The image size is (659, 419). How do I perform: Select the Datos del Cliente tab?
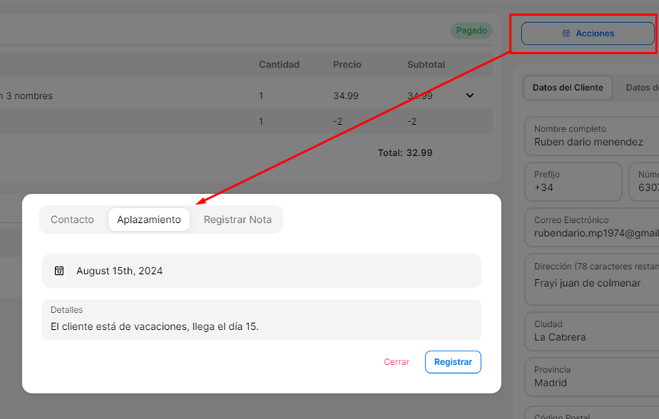(568, 88)
